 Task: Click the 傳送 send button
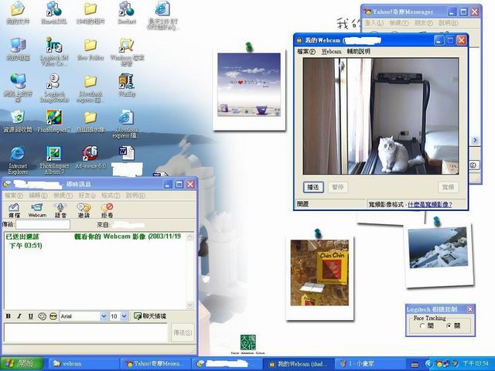(183, 332)
